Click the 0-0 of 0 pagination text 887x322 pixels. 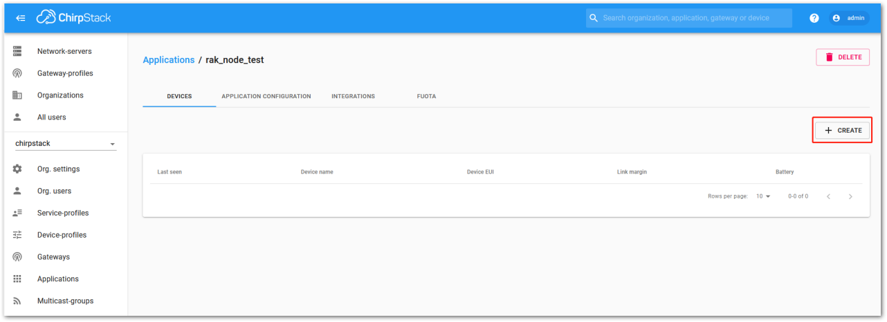798,196
